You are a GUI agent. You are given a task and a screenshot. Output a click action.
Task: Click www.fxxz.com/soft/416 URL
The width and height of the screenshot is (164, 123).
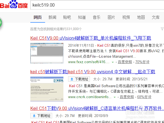click(x=89, y=62)
